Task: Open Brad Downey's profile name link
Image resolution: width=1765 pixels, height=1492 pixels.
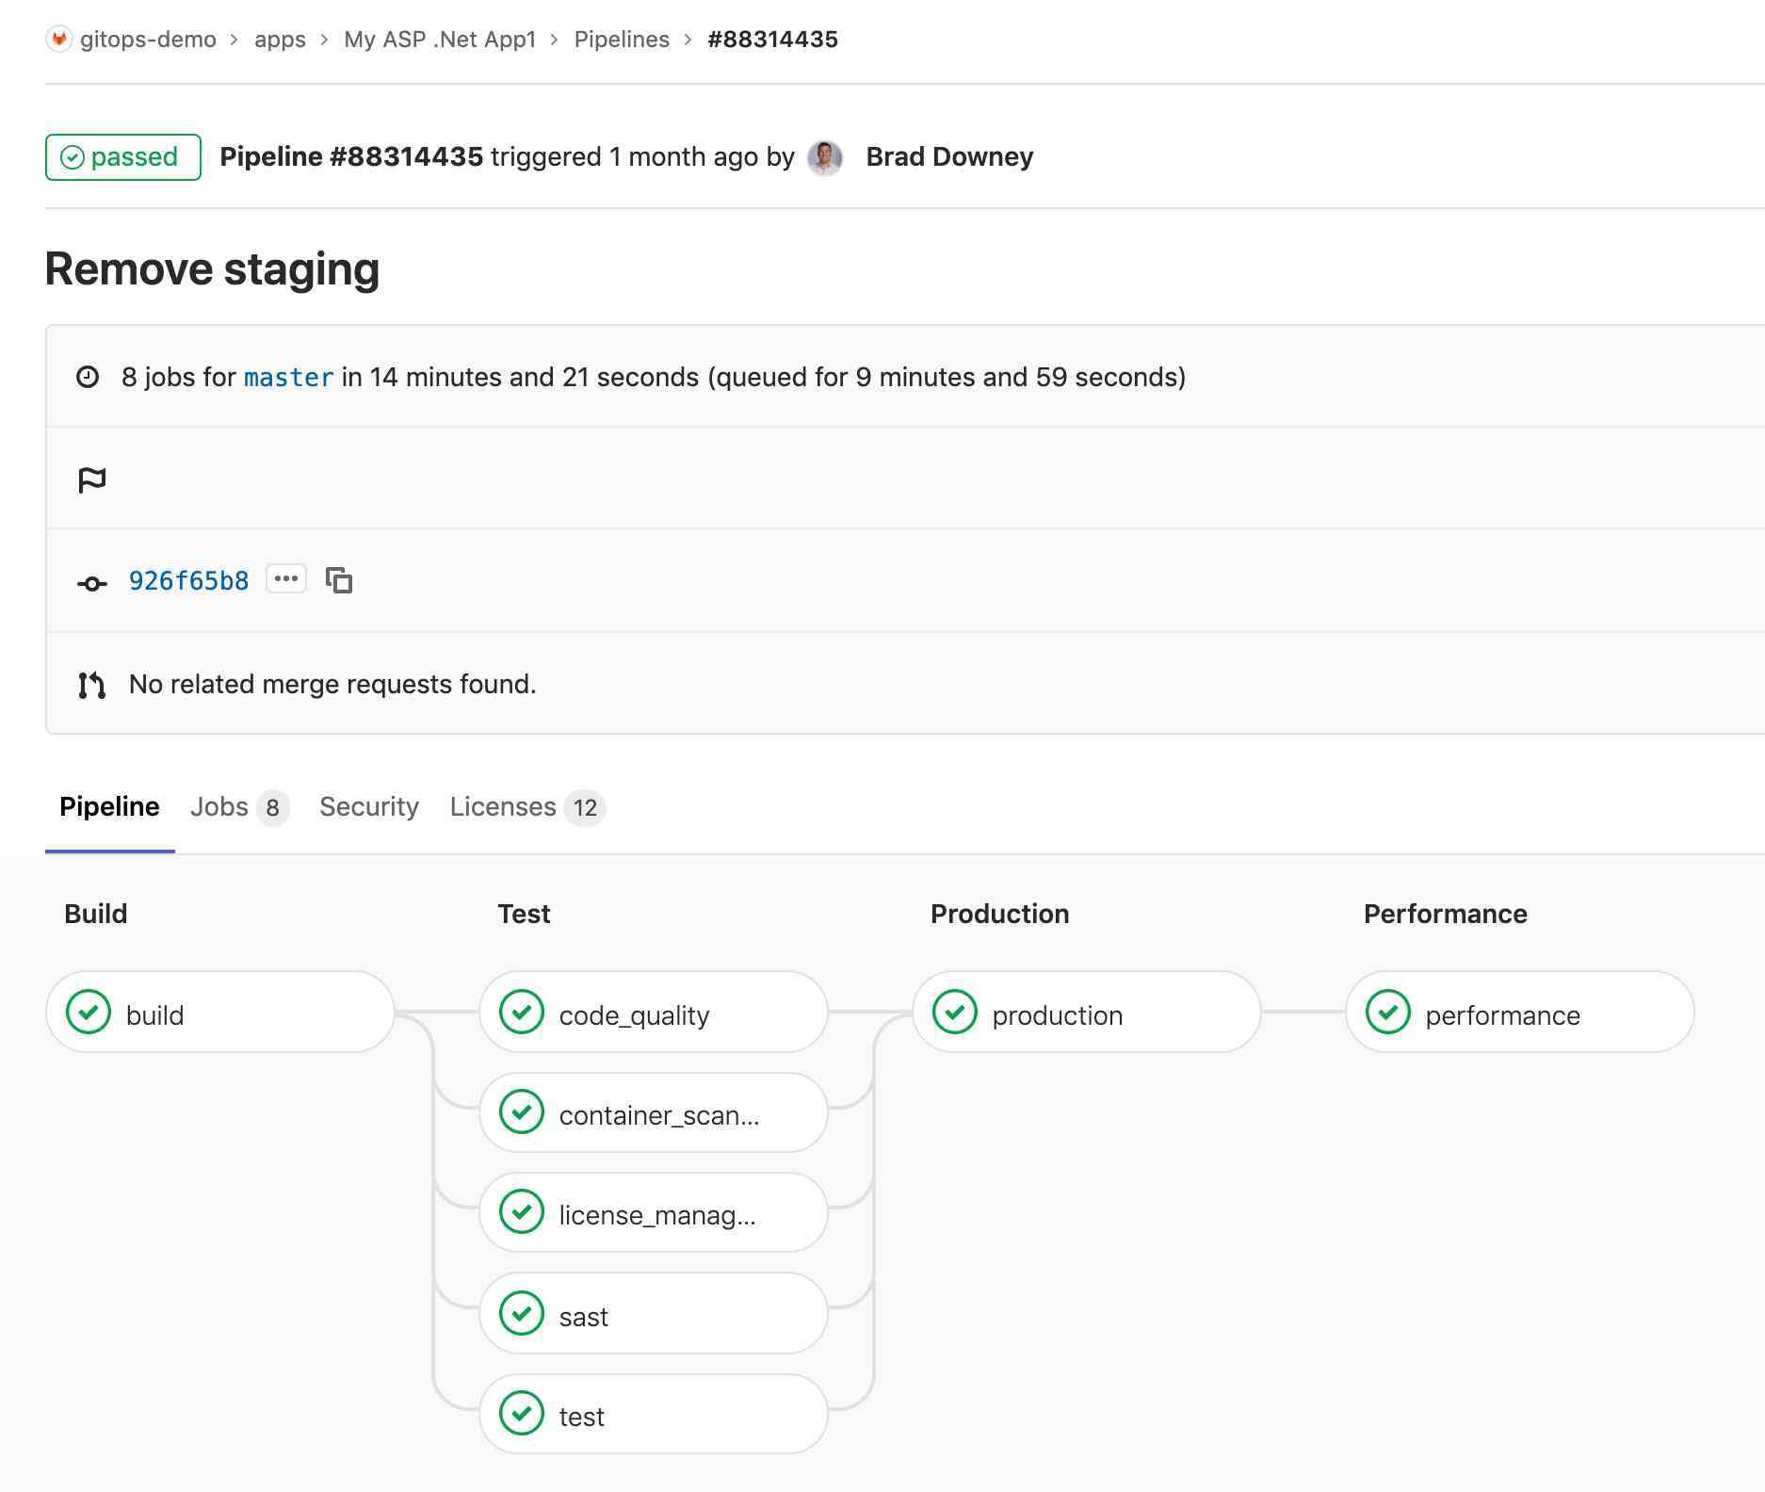Action: point(949,156)
